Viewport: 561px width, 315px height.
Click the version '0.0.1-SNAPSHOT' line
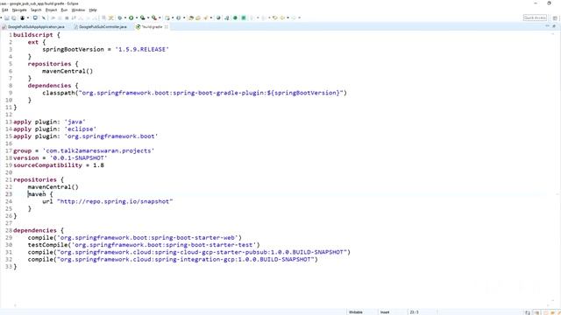pos(60,157)
